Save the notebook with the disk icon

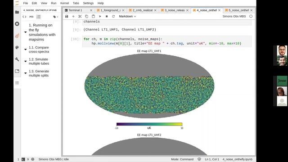[67, 16]
